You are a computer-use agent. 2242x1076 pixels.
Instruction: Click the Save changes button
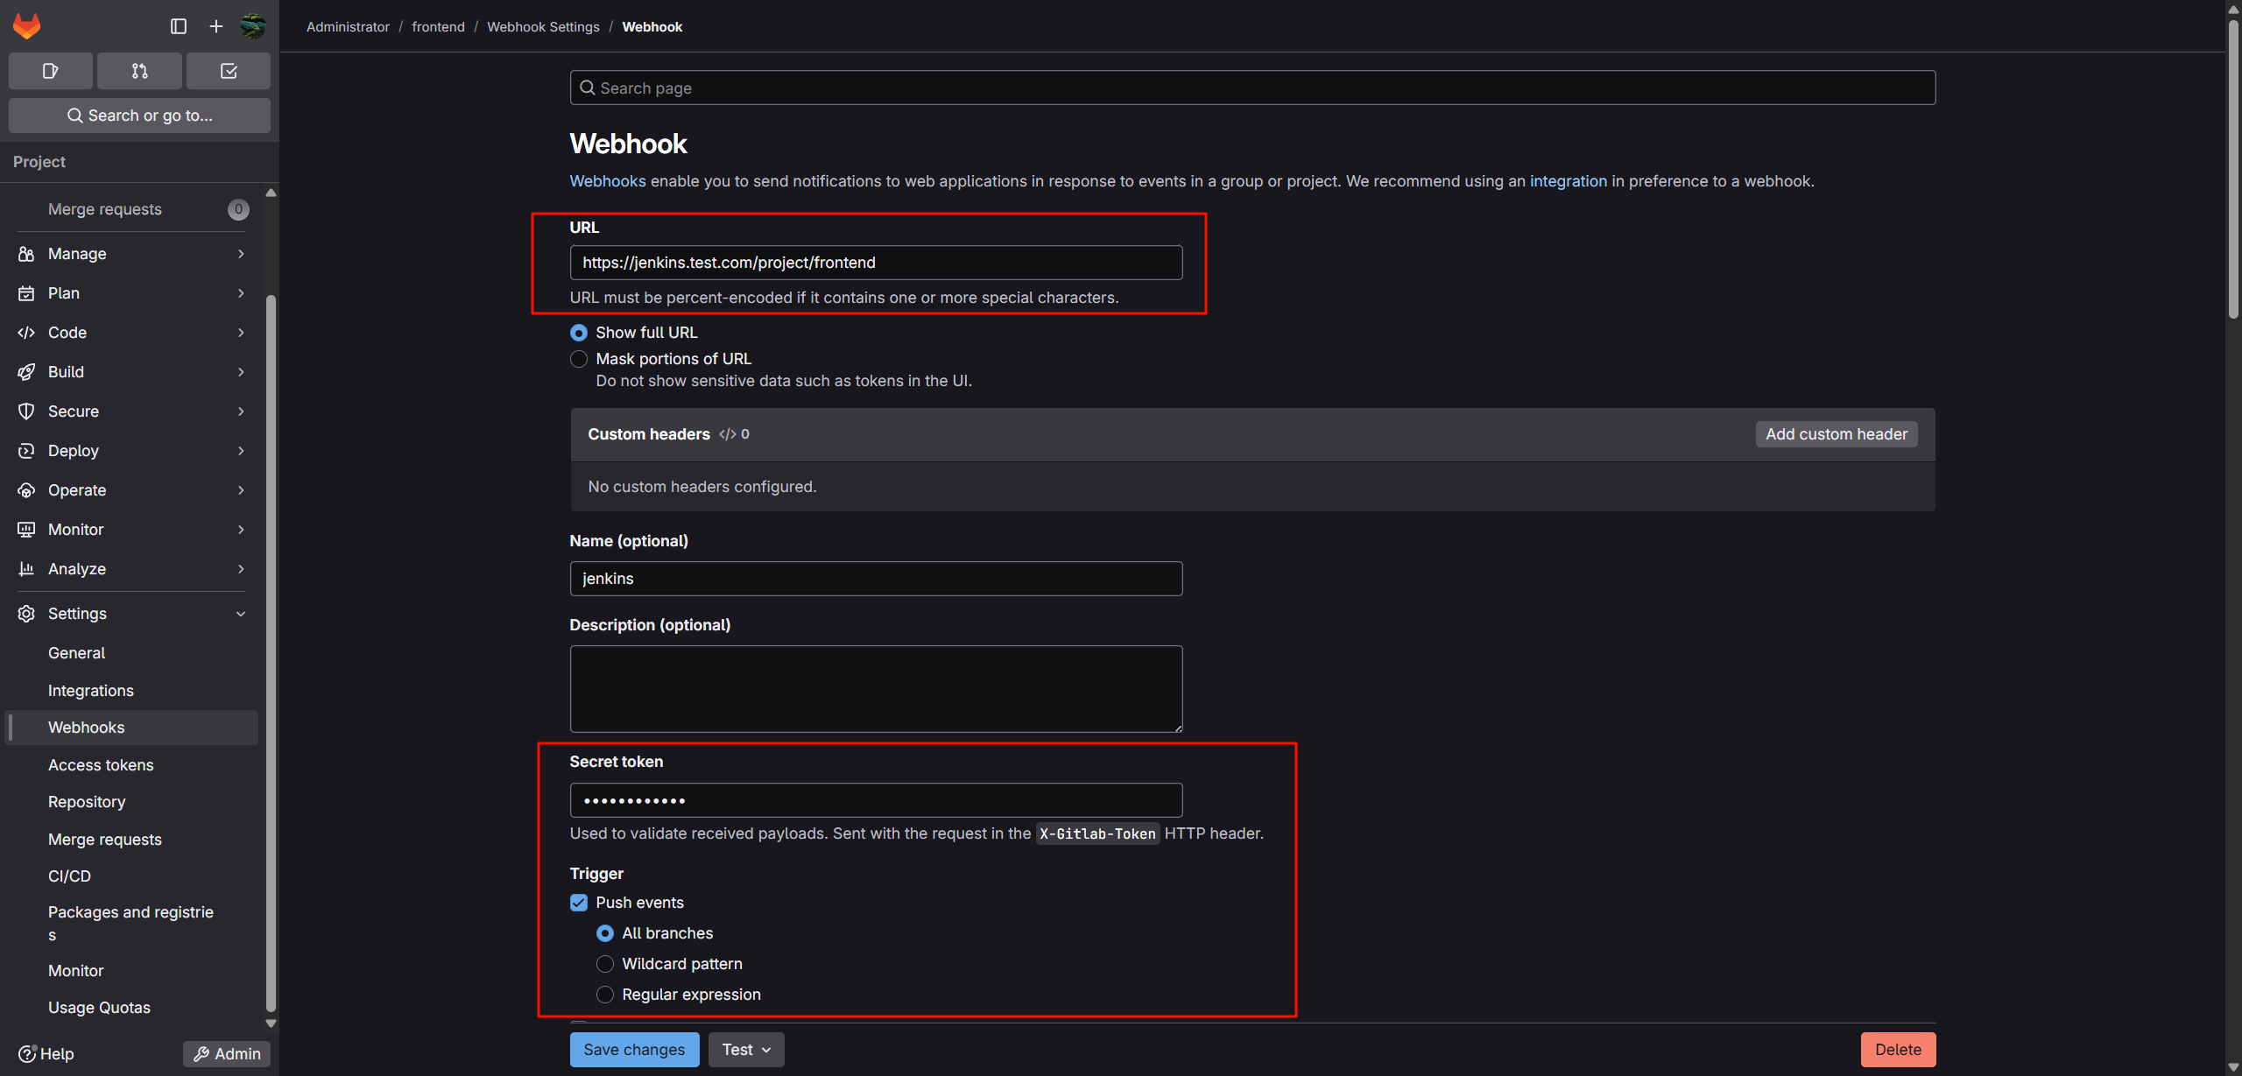(x=634, y=1049)
